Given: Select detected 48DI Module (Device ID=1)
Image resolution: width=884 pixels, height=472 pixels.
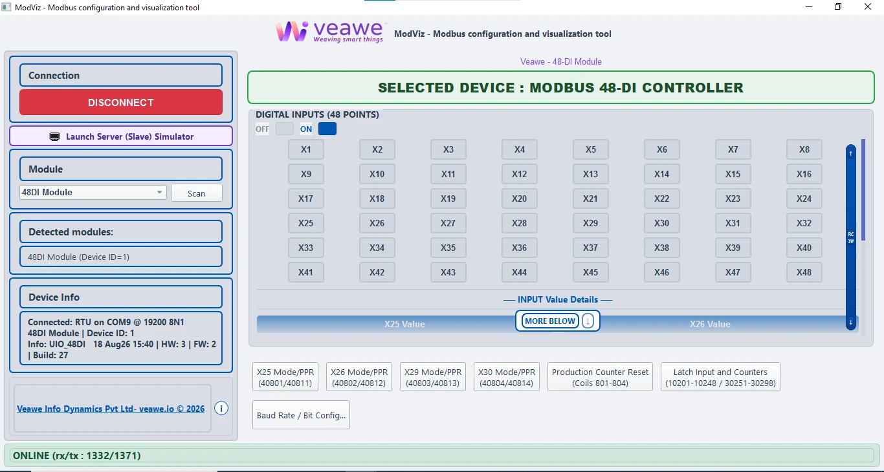Looking at the screenshot, I should click(x=121, y=257).
